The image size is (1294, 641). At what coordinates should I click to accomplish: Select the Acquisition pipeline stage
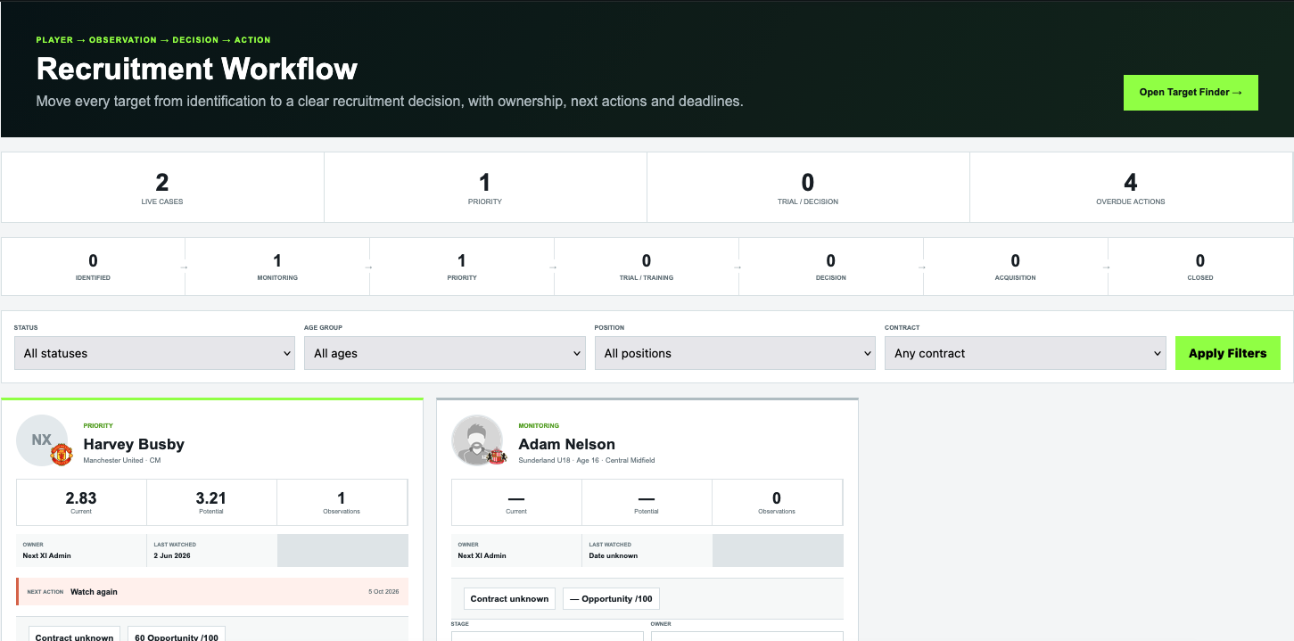click(x=1016, y=267)
